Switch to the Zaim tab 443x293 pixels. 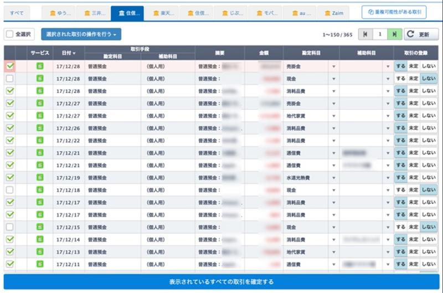[334, 13]
